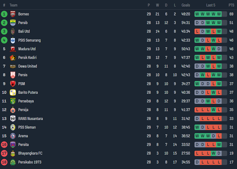Click the Persebaya green crest icon
Screen dimensions: 237x169
coord(13,101)
